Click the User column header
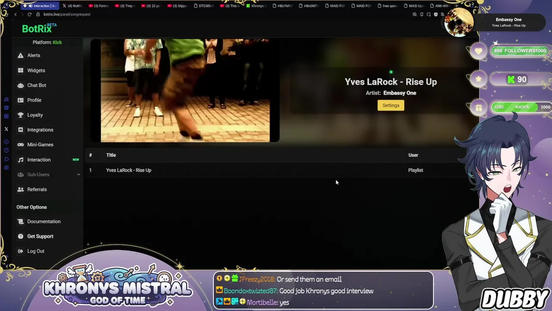The height and width of the screenshot is (311, 552). click(x=413, y=155)
